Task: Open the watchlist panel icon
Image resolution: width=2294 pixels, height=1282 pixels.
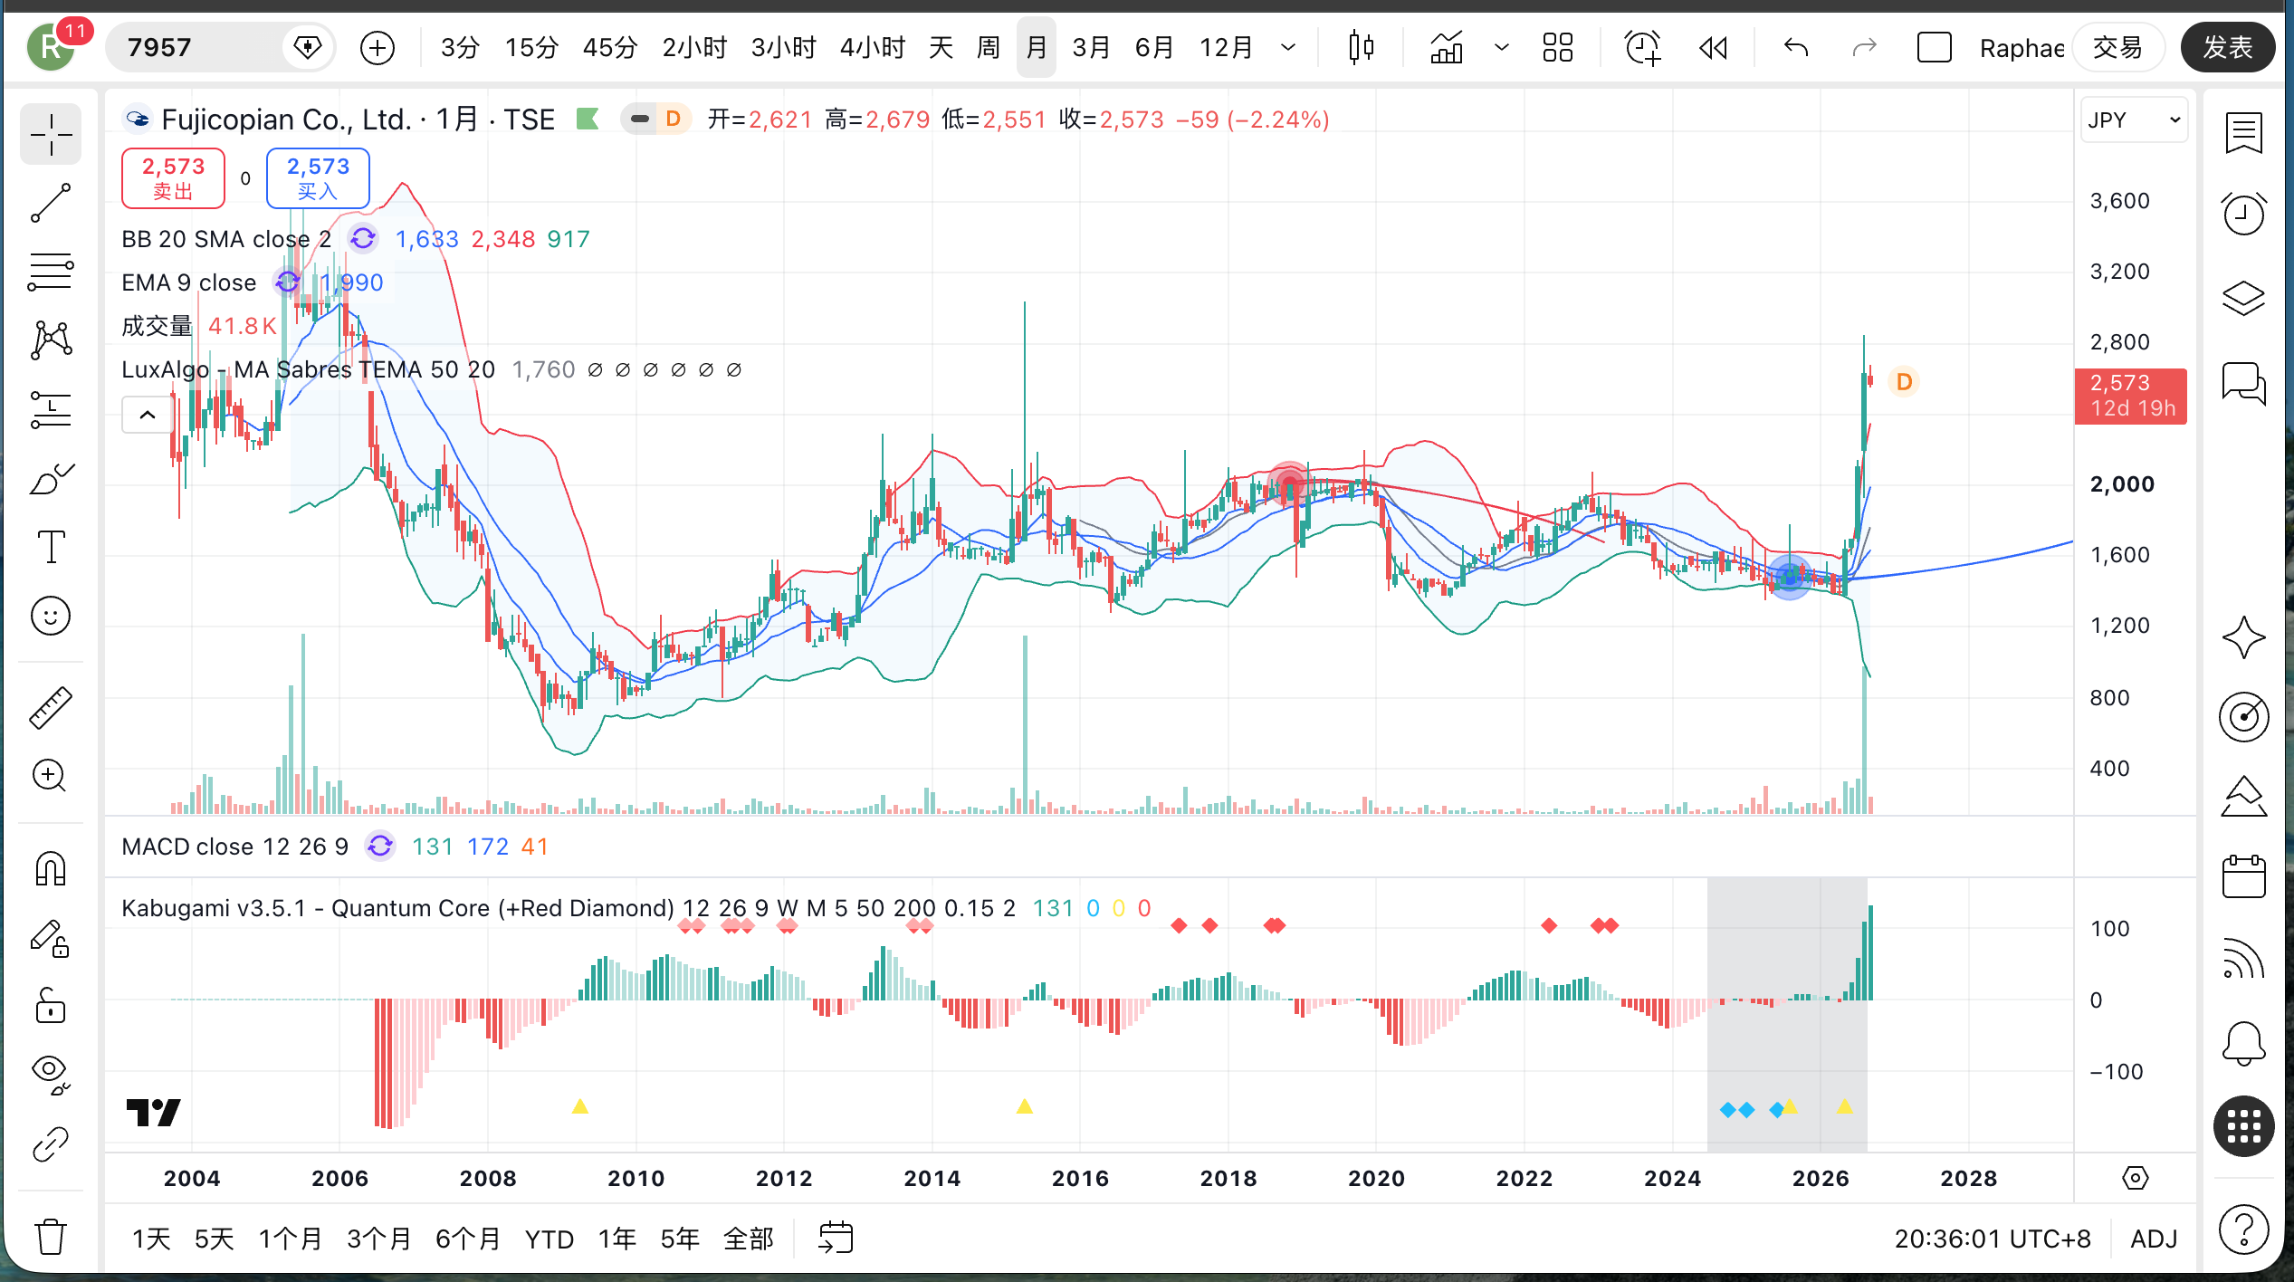Action: coord(2244,133)
